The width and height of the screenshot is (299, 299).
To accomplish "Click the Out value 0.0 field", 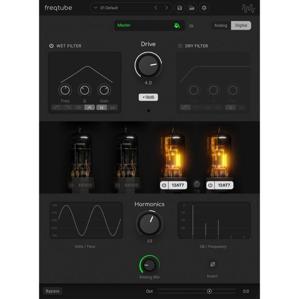I will [246, 291].
